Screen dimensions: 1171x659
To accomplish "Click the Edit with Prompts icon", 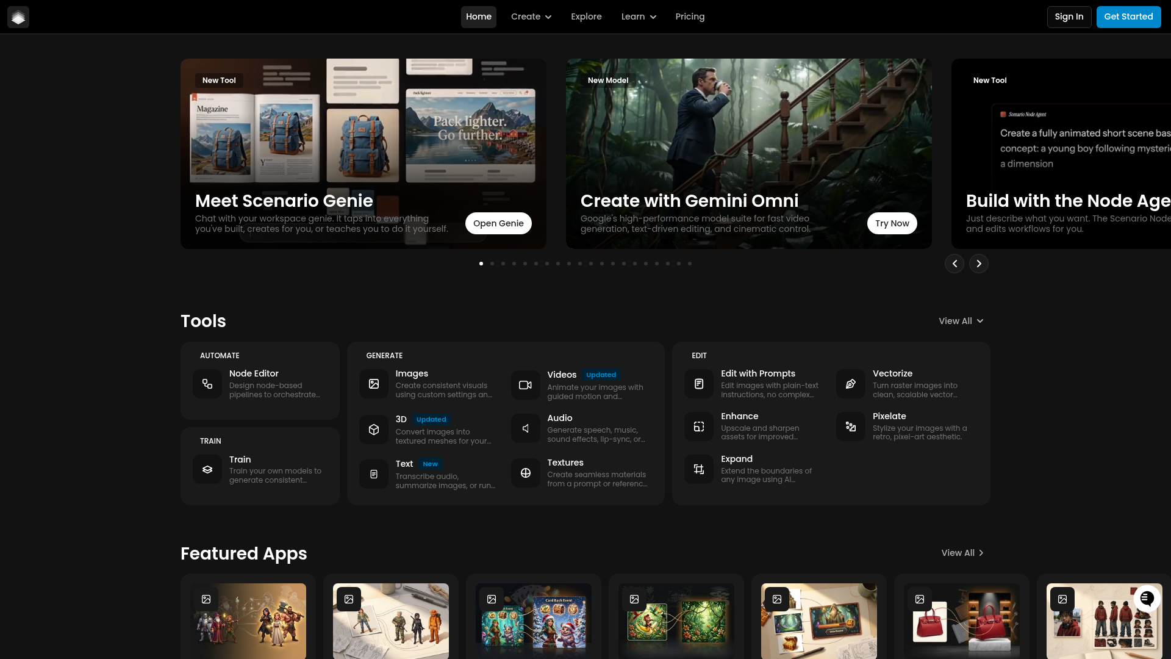I will coord(699,384).
